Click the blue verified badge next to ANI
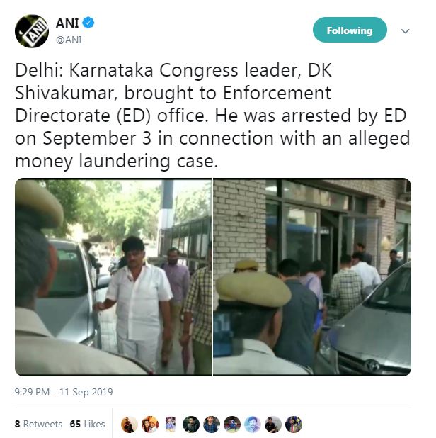The image size is (436, 438). (x=88, y=23)
